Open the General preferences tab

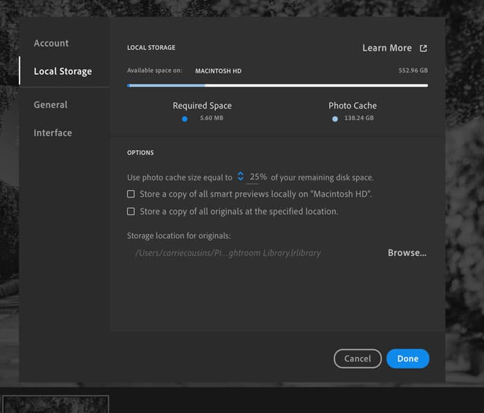(x=50, y=104)
